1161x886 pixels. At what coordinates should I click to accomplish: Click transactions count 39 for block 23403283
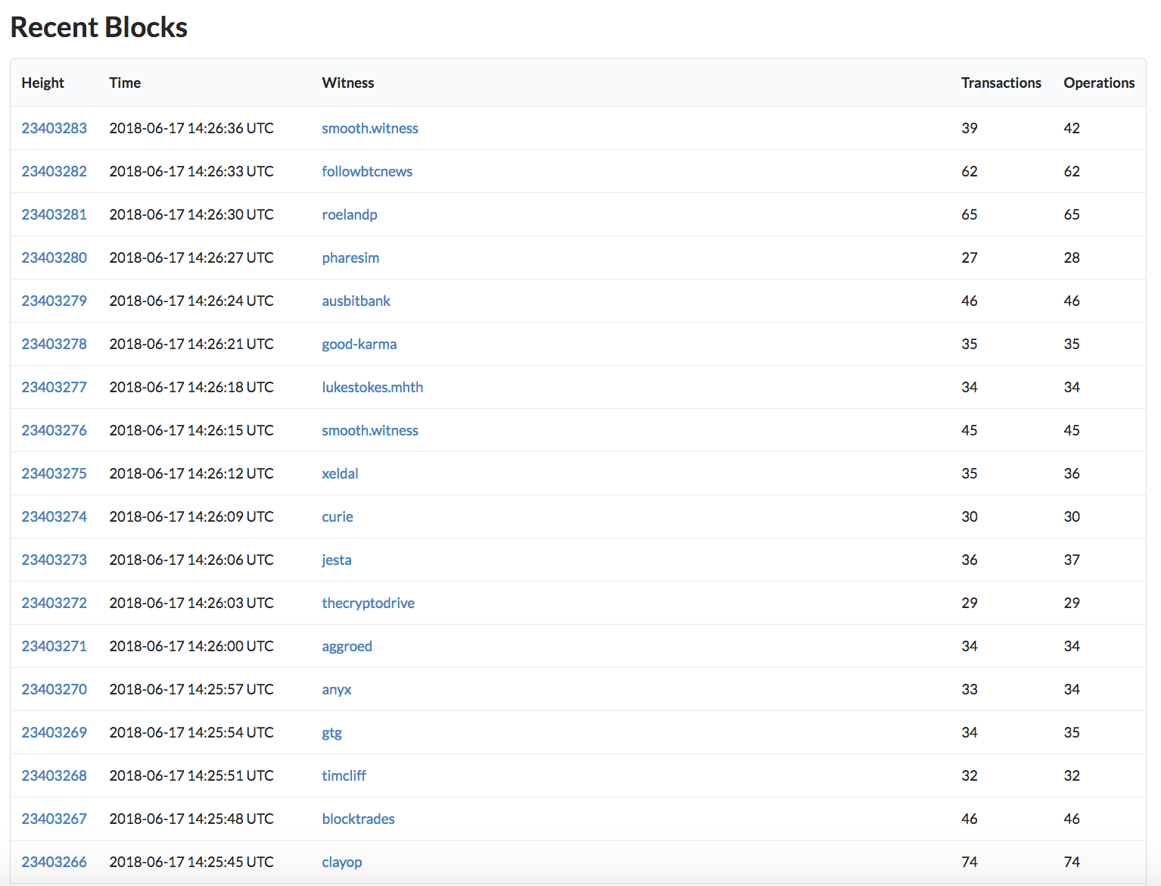click(970, 128)
